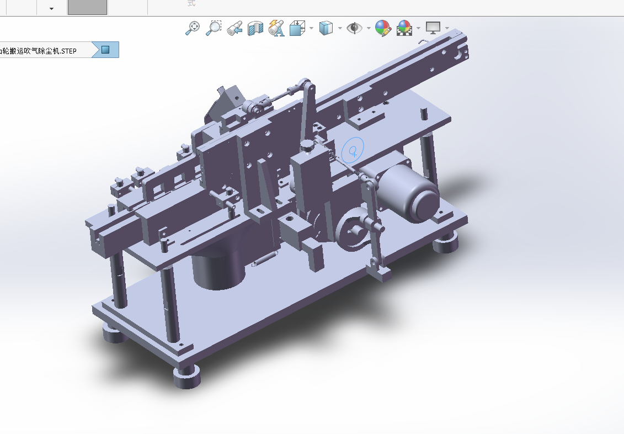Select the 轮搬运吹气除尘机.STEP breadcrumb label

(x=38, y=51)
